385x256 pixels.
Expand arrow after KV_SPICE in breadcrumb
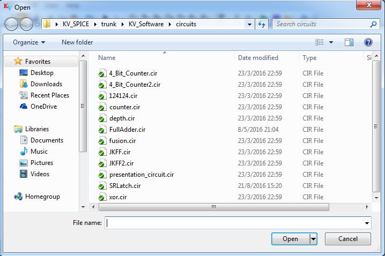[95, 24]
